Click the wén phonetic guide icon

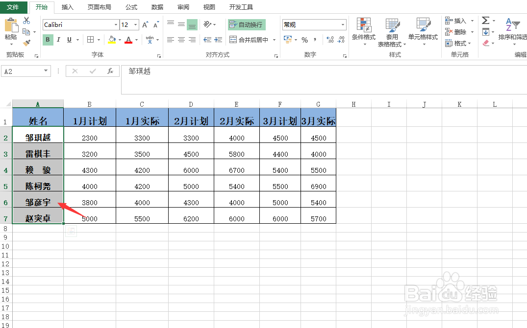150,40
